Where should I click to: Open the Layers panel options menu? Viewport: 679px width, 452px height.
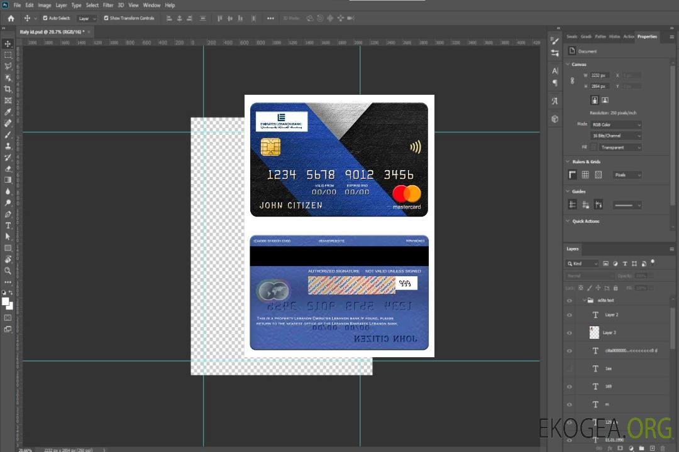tap(671, 249)
